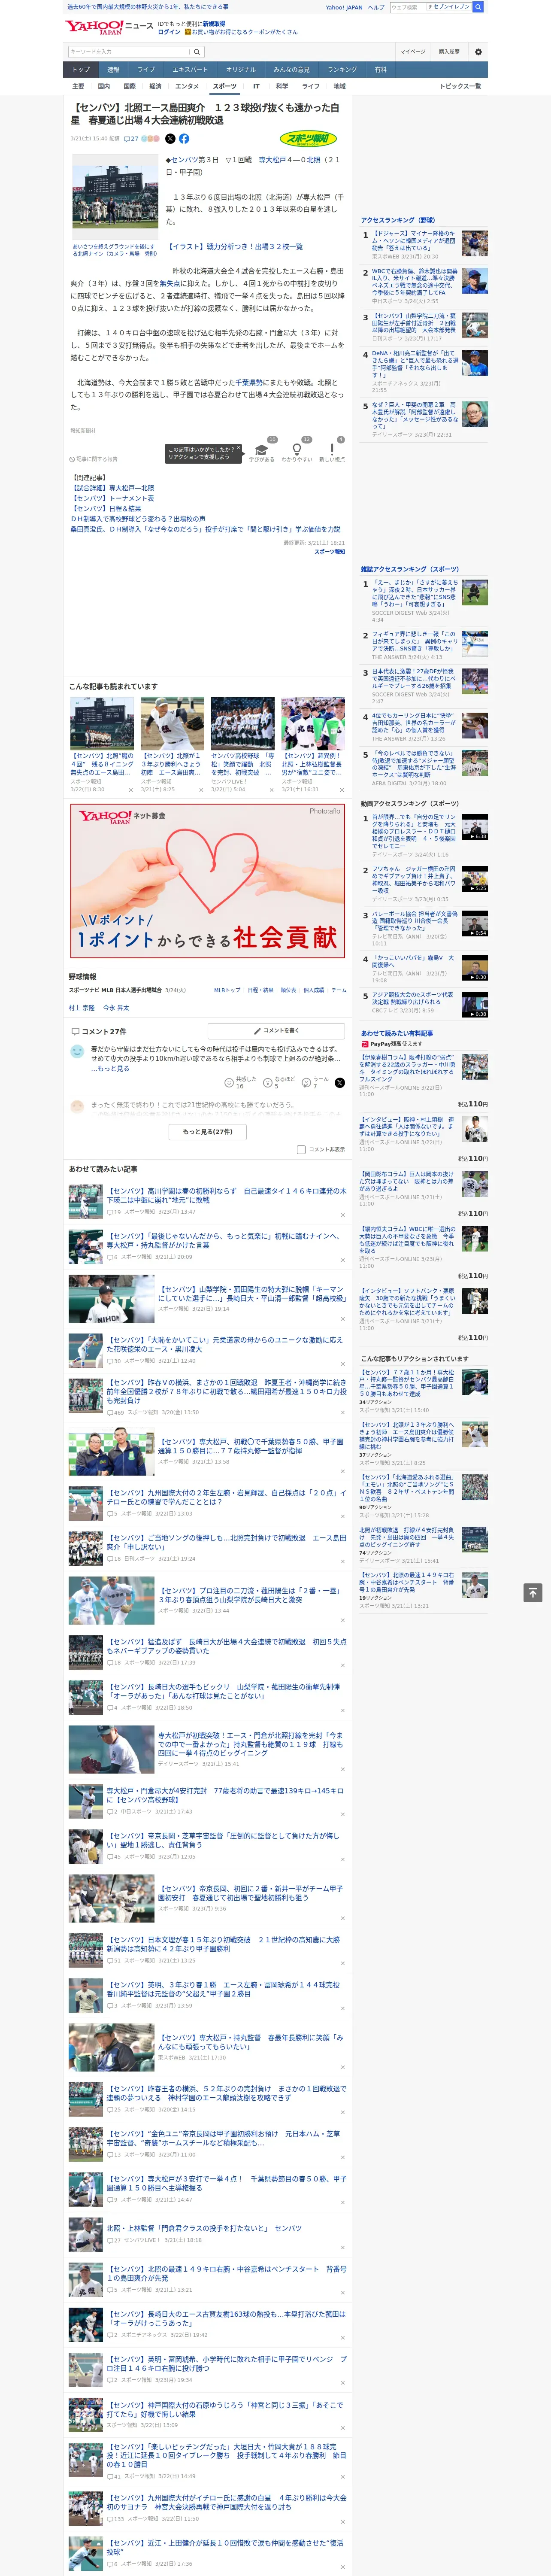Click the Yahoo! JAPAN News logo

coord(108,27)
